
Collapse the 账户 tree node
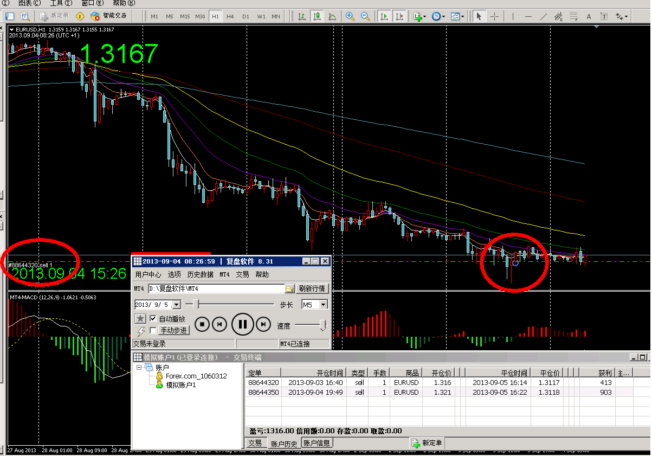139,367
